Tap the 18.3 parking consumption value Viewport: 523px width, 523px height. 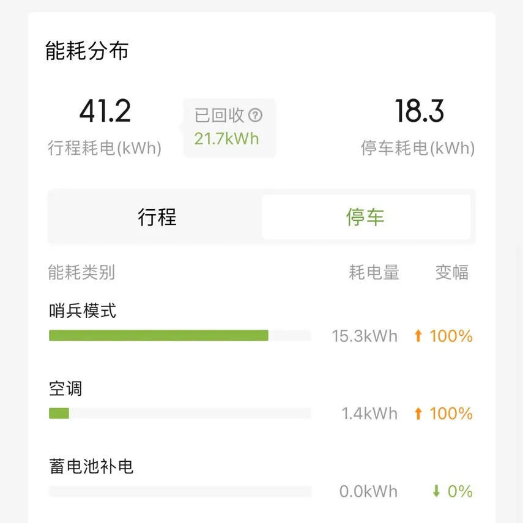coord(419,111)
